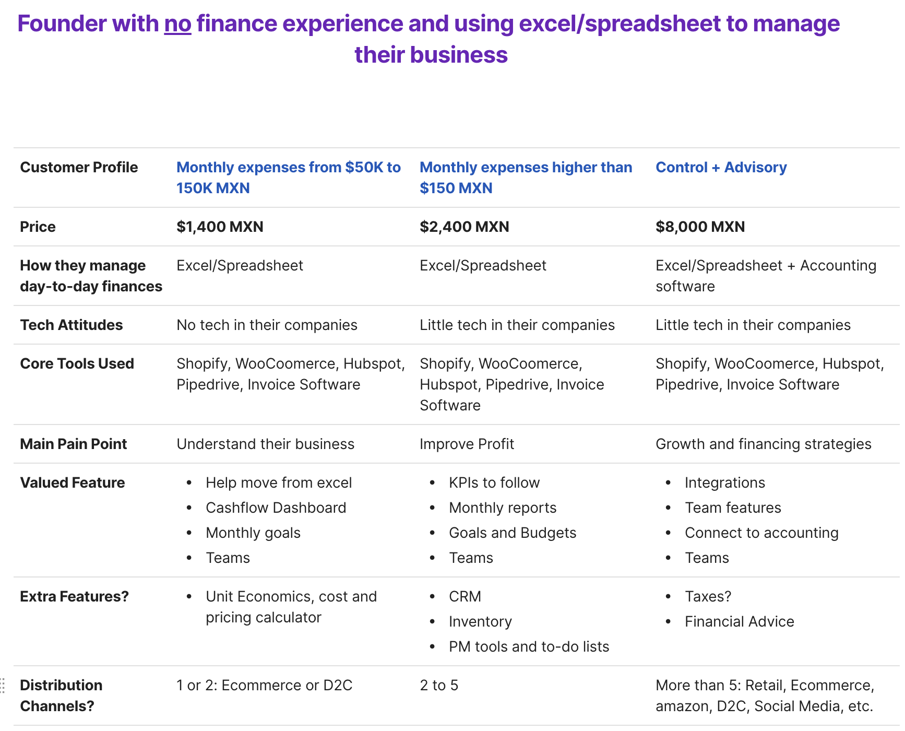
Task: Click the underlined word "no" in title
Action: [177, 24]
